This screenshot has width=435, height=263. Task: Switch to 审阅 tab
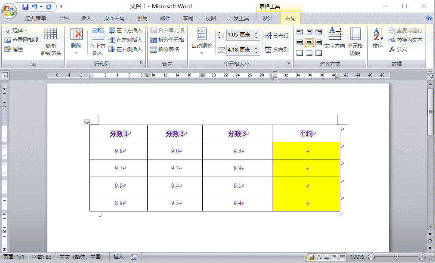pos(188,18)
